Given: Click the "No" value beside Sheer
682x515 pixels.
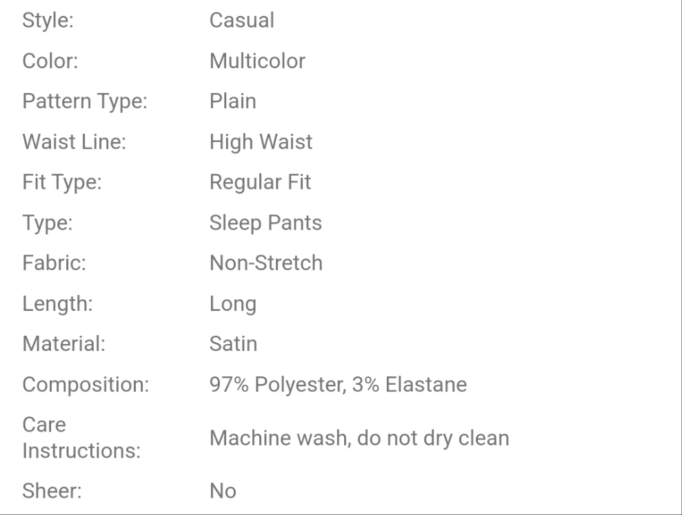Looking at the screenshot, I should 223,491.
